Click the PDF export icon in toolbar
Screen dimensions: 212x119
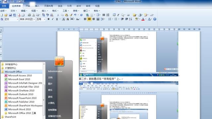pyautogui.click(x=19, y=15)
